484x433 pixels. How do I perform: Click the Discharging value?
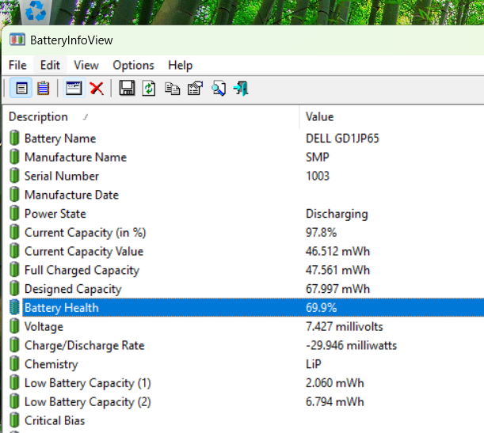(x=337, y=214)
